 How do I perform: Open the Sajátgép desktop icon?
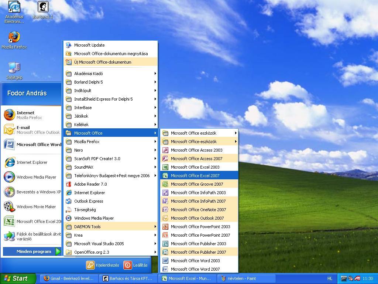click(x=14, y=67)
